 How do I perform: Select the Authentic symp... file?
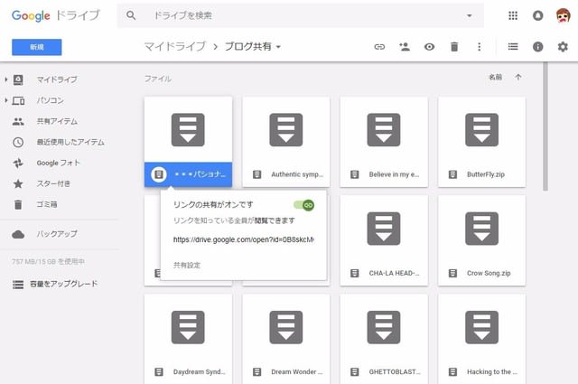click(286, 142)
